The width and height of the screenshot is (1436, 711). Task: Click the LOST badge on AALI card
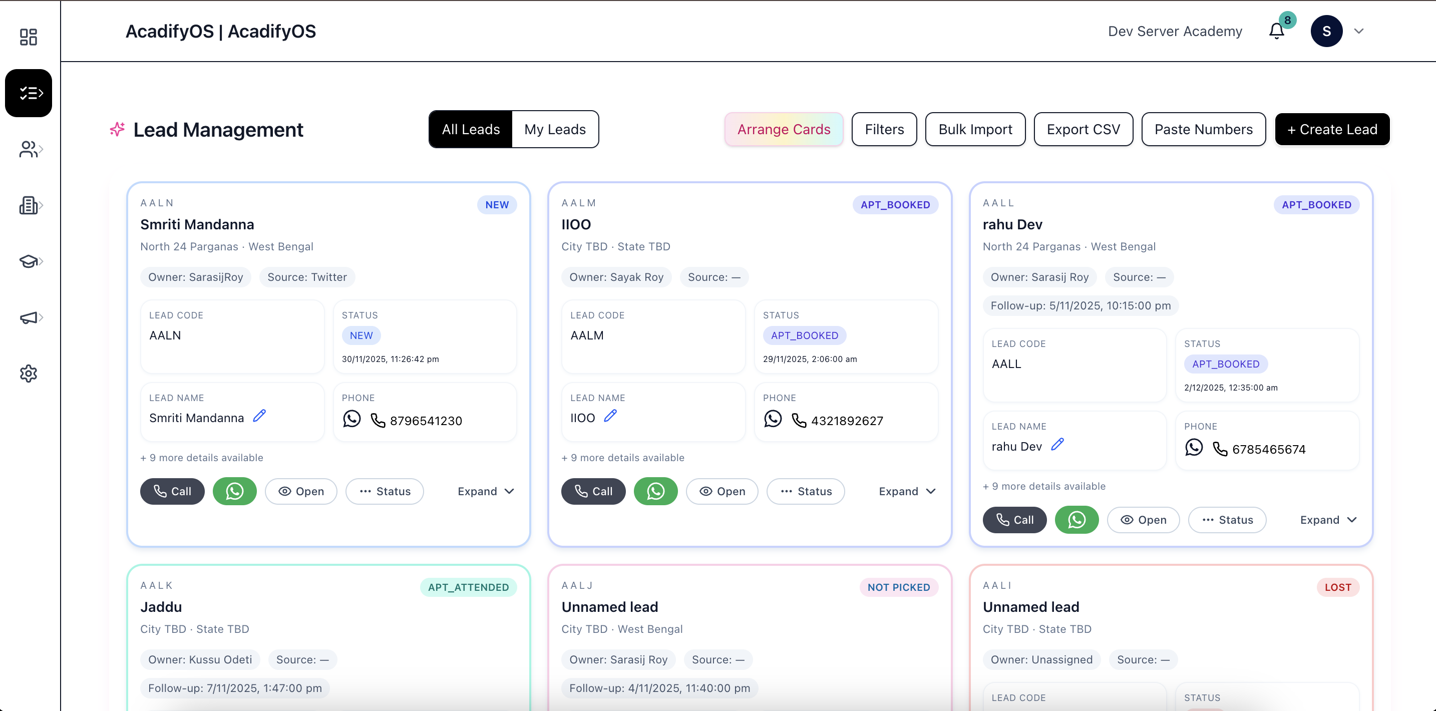pyautogui.click(x=1338, y=587)
